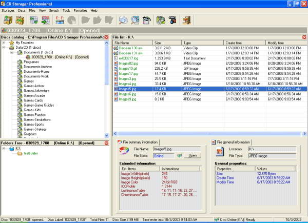
Task: Open the Storages menu
Action: 8,11
